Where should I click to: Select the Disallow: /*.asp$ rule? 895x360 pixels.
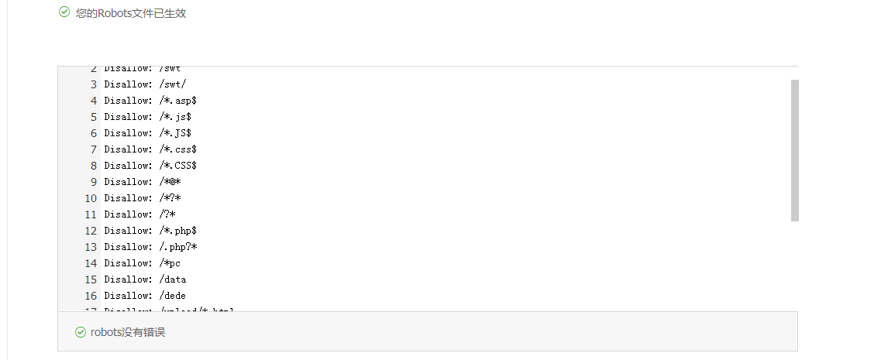pyautogui.click(x=150, y=101)
